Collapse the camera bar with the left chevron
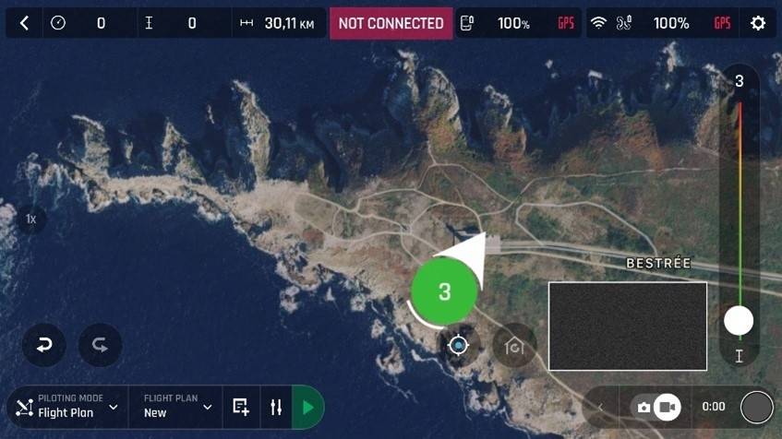The width and height of the screenshot is (782, 439). 601,407
